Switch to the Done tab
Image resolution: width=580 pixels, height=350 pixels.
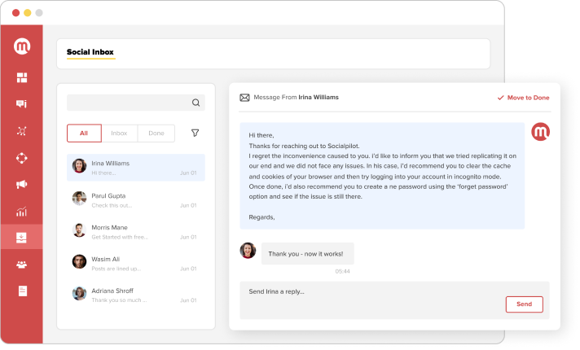(156, 133)
